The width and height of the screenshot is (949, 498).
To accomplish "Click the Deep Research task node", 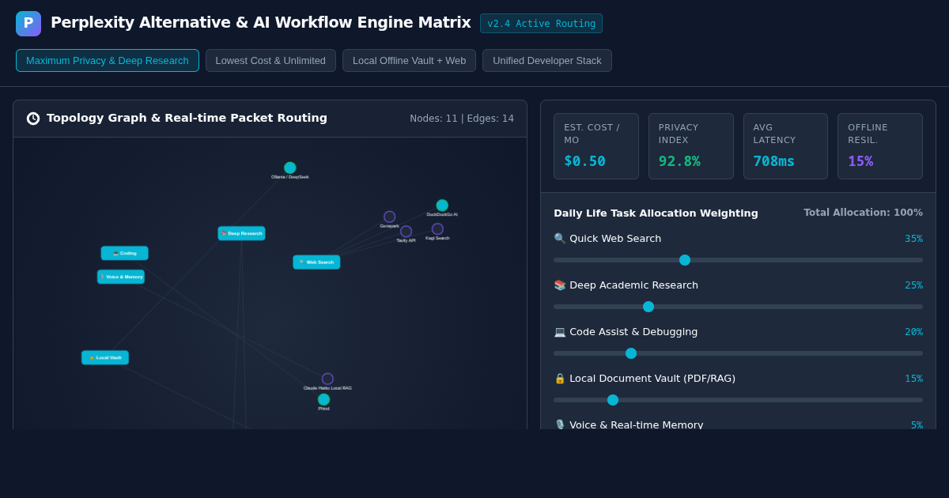I will [242, 233].
